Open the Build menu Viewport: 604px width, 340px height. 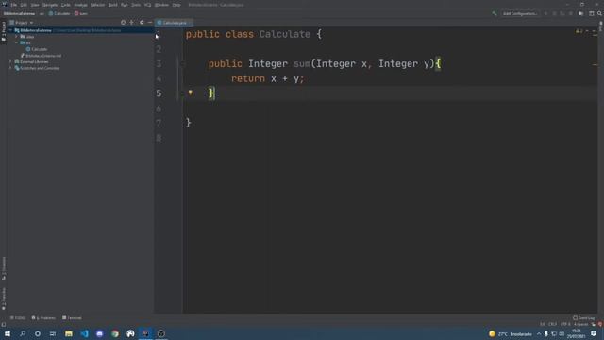coord(113,5)
